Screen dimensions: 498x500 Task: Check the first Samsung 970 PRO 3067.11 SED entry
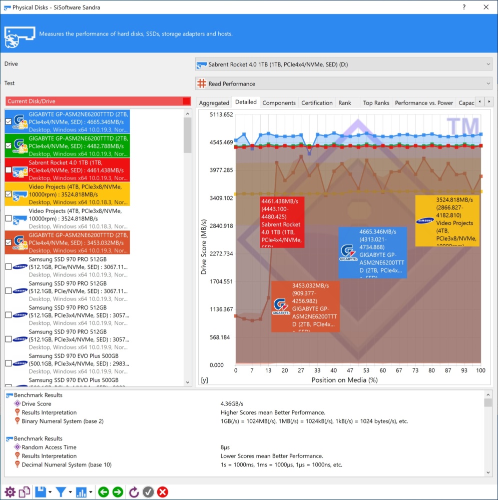9,266
